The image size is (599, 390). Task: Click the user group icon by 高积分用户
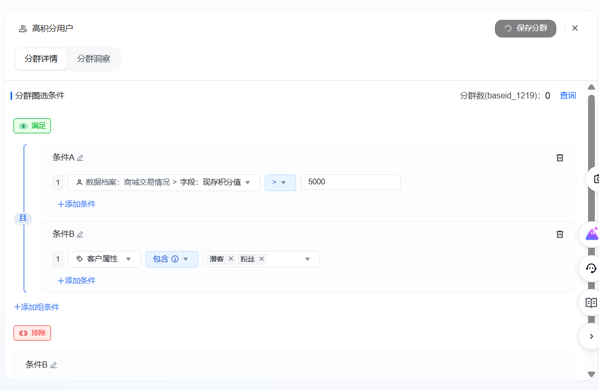point(23,29)
